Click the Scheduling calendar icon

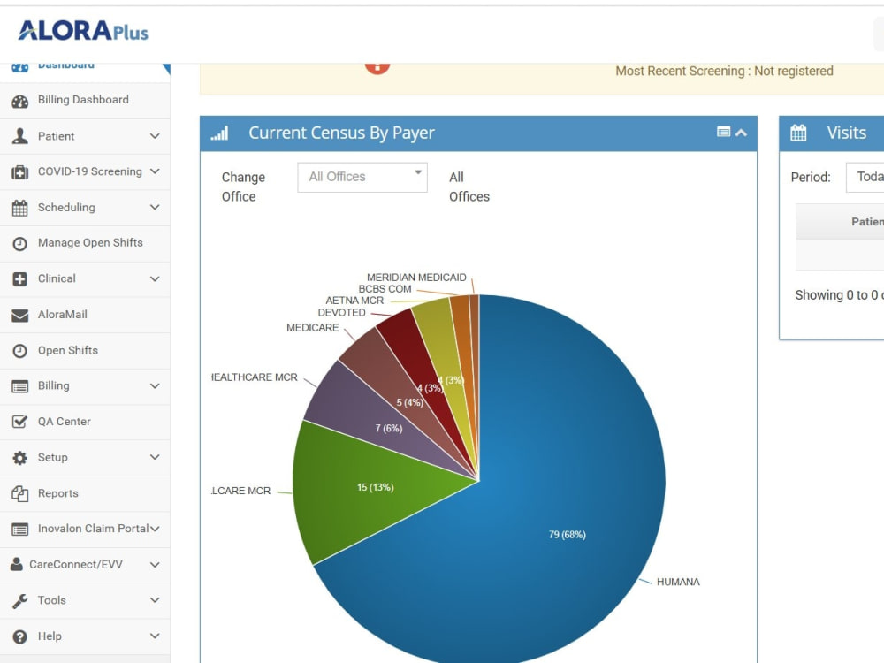pyautogui.click(x=19, y=208)
